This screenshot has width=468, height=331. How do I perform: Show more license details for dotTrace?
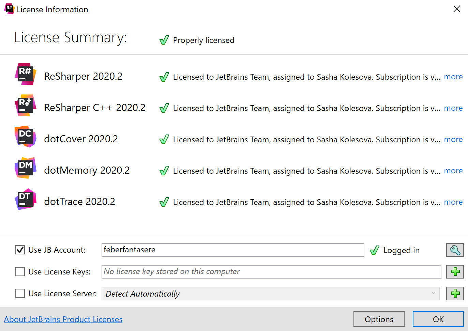pos(453,202)
